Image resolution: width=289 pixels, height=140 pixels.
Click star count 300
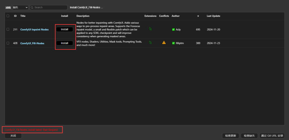coord(198,43)
